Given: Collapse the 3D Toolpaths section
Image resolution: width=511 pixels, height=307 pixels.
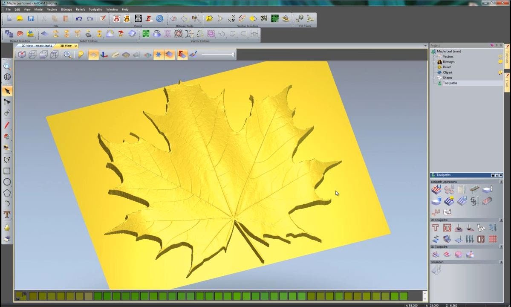Looking at the screenshot, I should point(501,247).
